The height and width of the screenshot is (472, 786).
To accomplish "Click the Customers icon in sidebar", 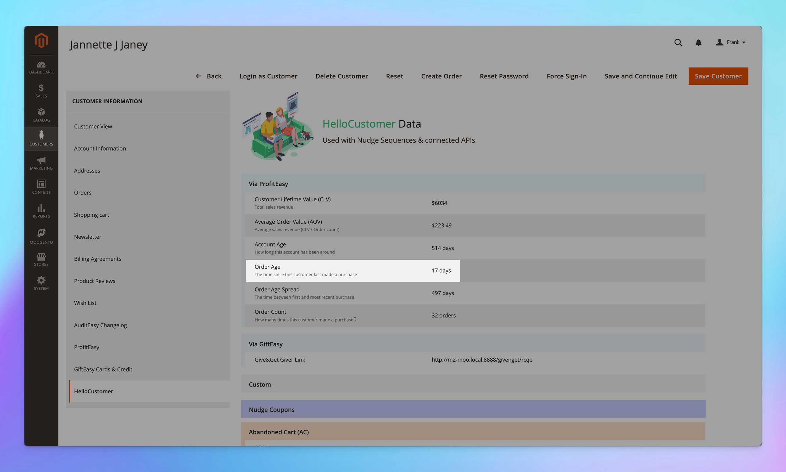I will (x=41, y=138).
